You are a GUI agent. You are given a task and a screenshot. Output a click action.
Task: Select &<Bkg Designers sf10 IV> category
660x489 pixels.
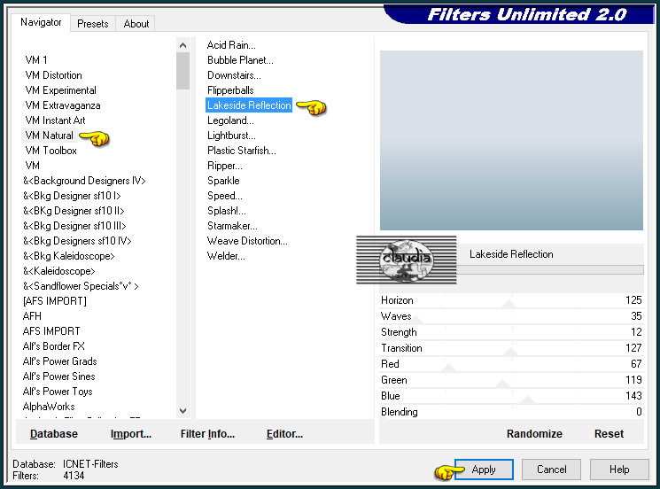77,241
